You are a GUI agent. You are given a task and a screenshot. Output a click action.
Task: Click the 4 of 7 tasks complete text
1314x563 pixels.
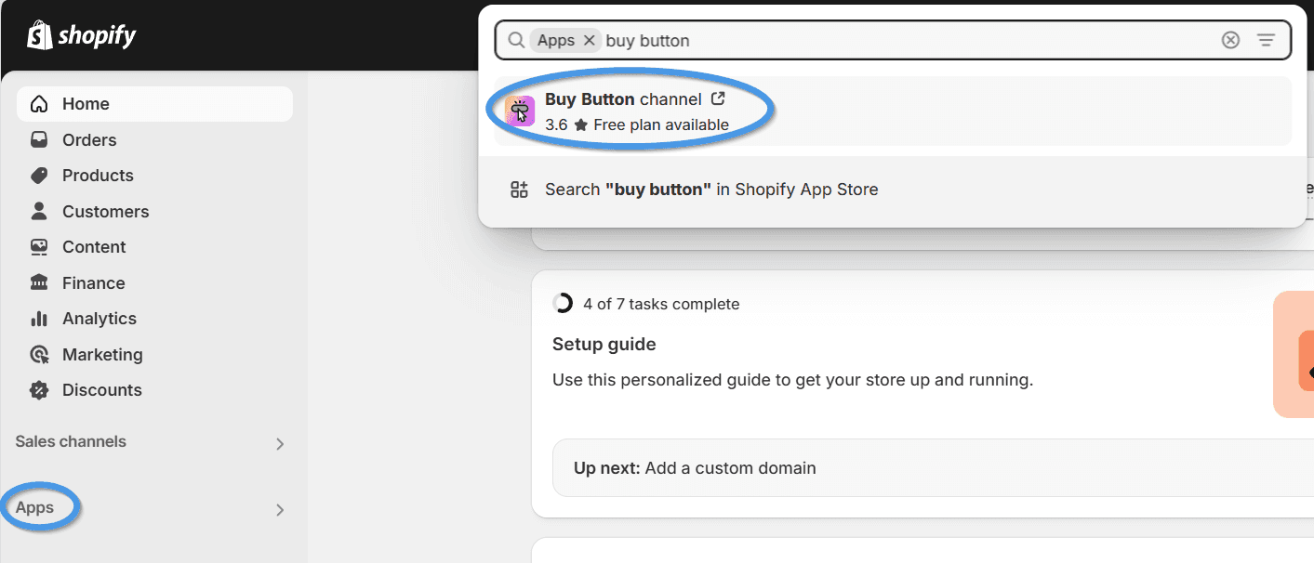click(x=661, y=304)
